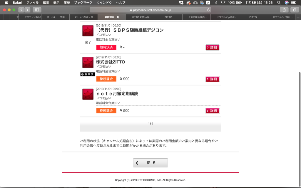This screenshot has height=188, width=301.
Task: Click the ¥500 amount
Action: [125, 110]
